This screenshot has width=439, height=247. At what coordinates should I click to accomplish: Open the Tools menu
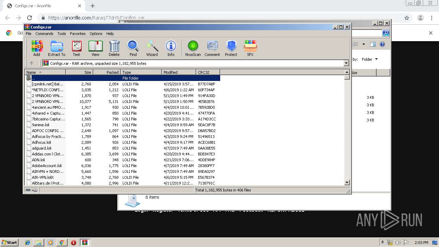click(62, 34)
